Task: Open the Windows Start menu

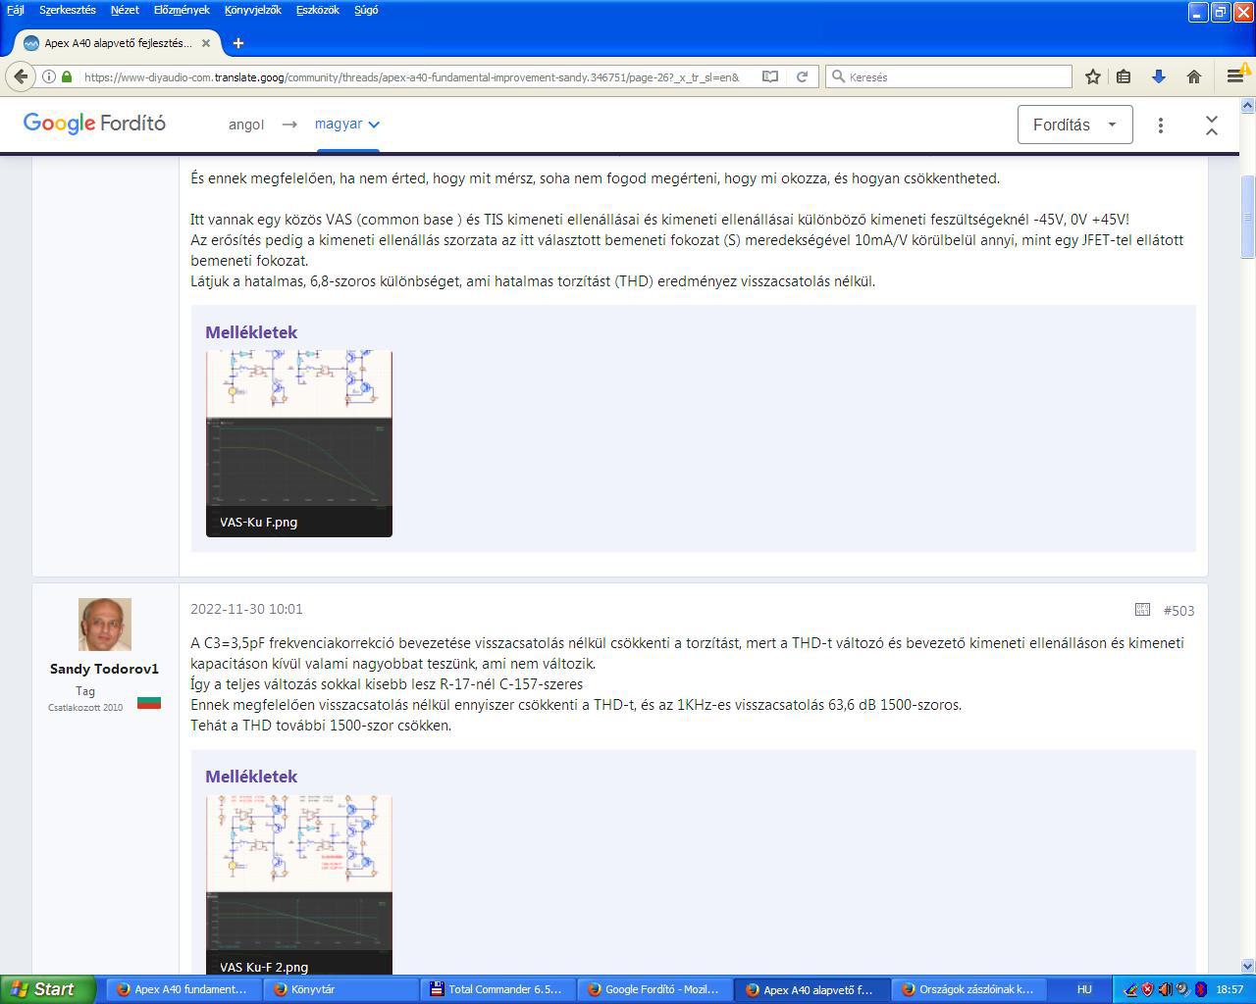Action: (47, 989)
